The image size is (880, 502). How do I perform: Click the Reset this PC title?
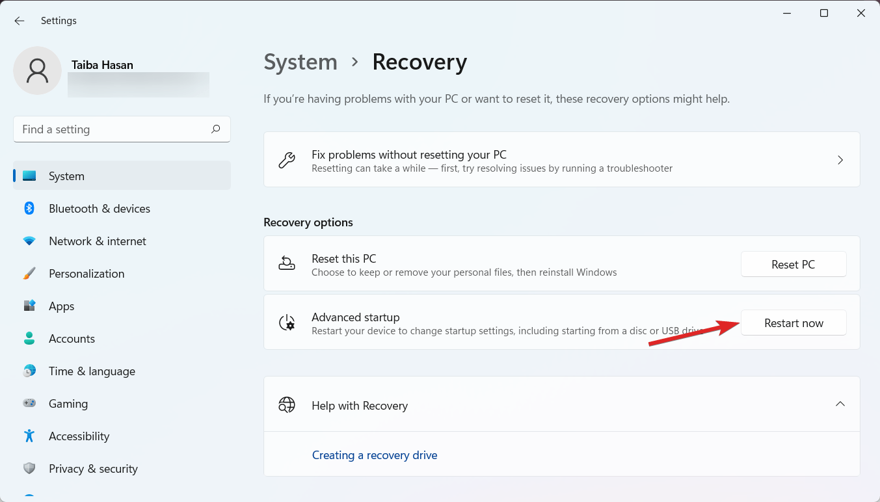pos(343,258)
